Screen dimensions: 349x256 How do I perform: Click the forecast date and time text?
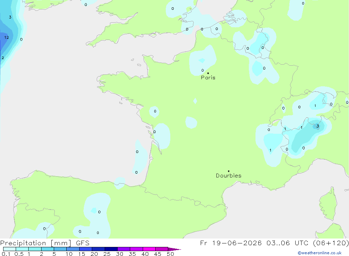[274, 243]
